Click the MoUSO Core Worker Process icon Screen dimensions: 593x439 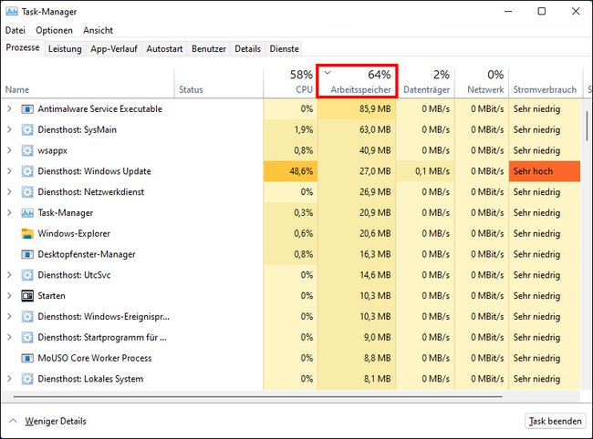pos(27,358)
